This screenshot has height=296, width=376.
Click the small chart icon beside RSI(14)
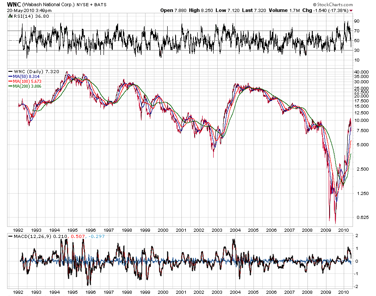click(10, 16)
